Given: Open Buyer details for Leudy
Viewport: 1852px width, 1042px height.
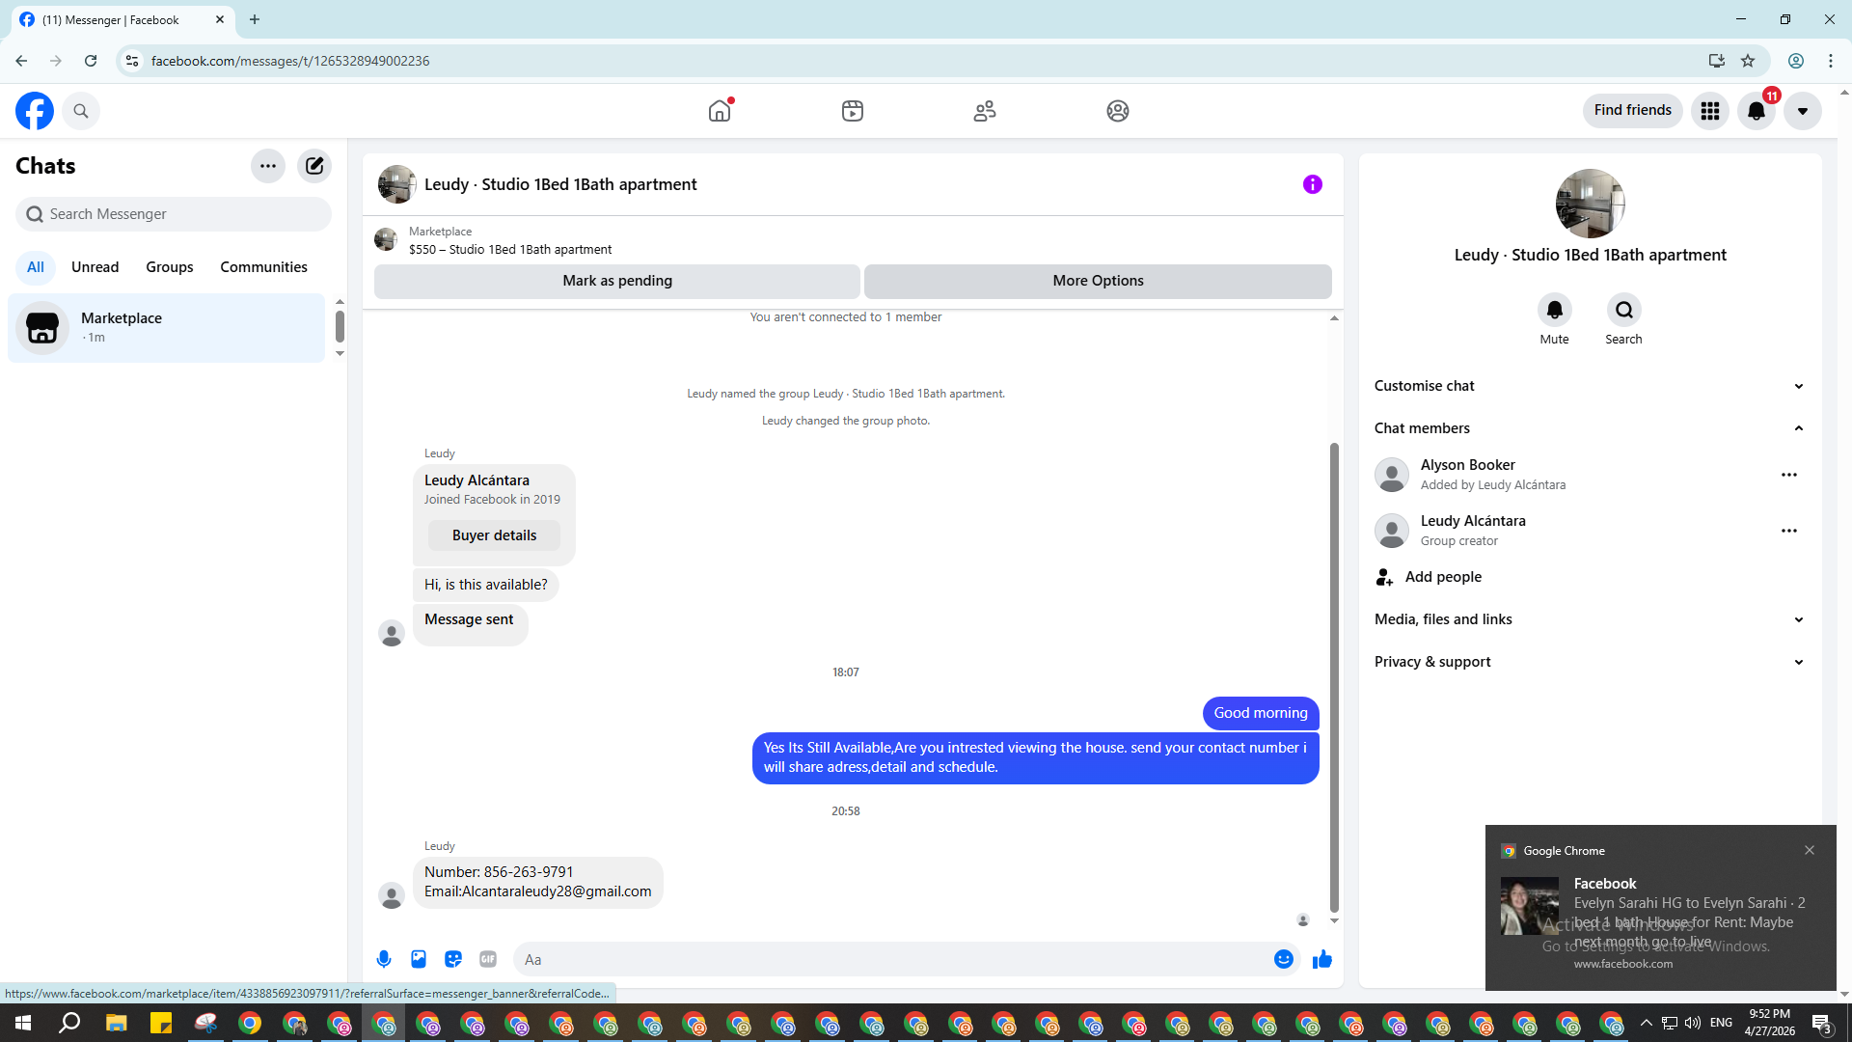Looking at the screenshot, I should [494, 535].
